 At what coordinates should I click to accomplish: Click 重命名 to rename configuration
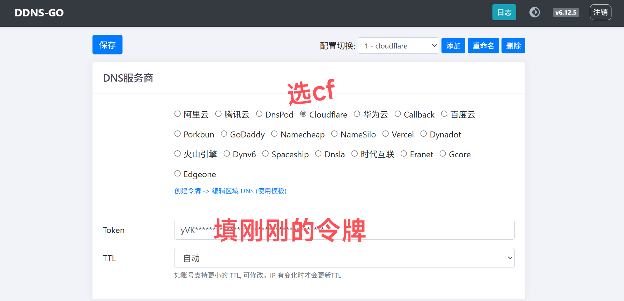[x=483, y=46]
